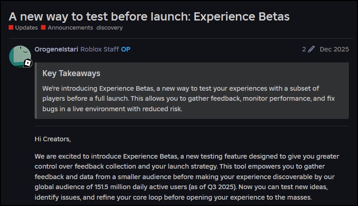358x206 pixels.
Task: Click the Roblox logo badge on avatar
Action: 28,63
